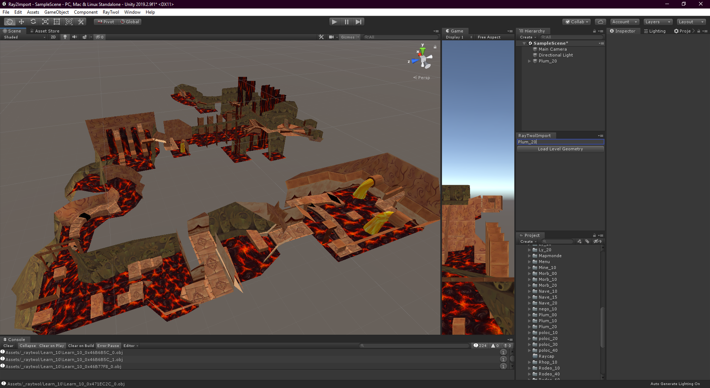Switch to the Lighting tab
Image resolution: width=710 pixels, height=388 pixels.
pyautogui.click(x=655, y=31)
